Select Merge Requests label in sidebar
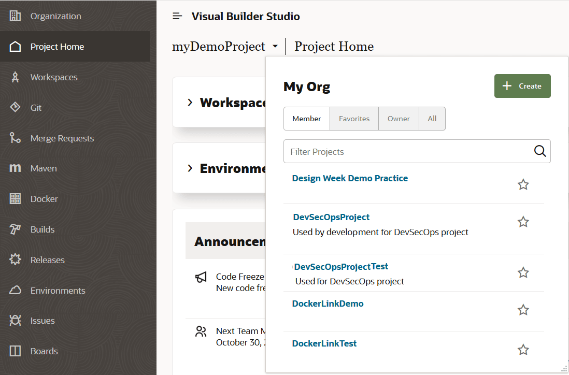The height and width of the screenshot is (375, 569). tap(62, 138)
